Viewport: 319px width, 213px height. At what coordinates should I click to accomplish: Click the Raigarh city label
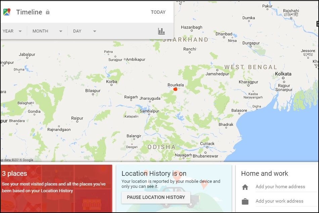click(131, 97)
